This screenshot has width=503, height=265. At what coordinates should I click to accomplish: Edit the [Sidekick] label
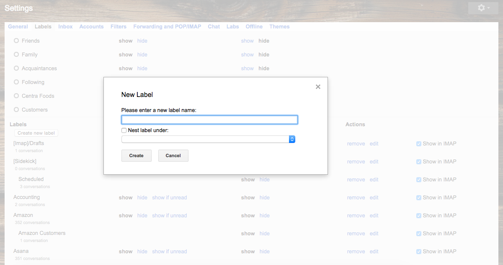tap(374, 161)
